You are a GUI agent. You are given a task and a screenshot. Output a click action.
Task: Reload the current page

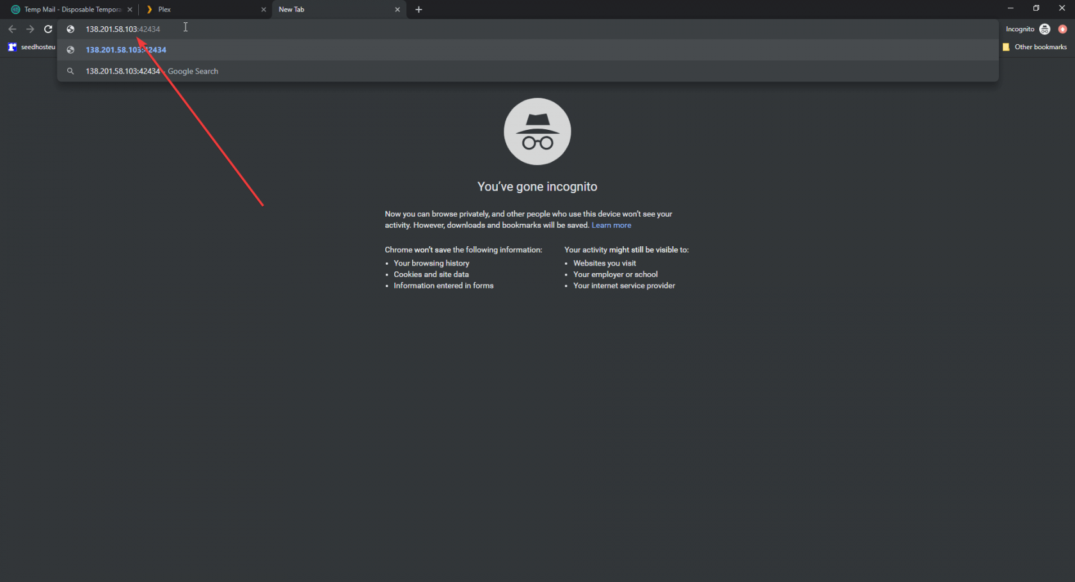click(x=48, y=29)
